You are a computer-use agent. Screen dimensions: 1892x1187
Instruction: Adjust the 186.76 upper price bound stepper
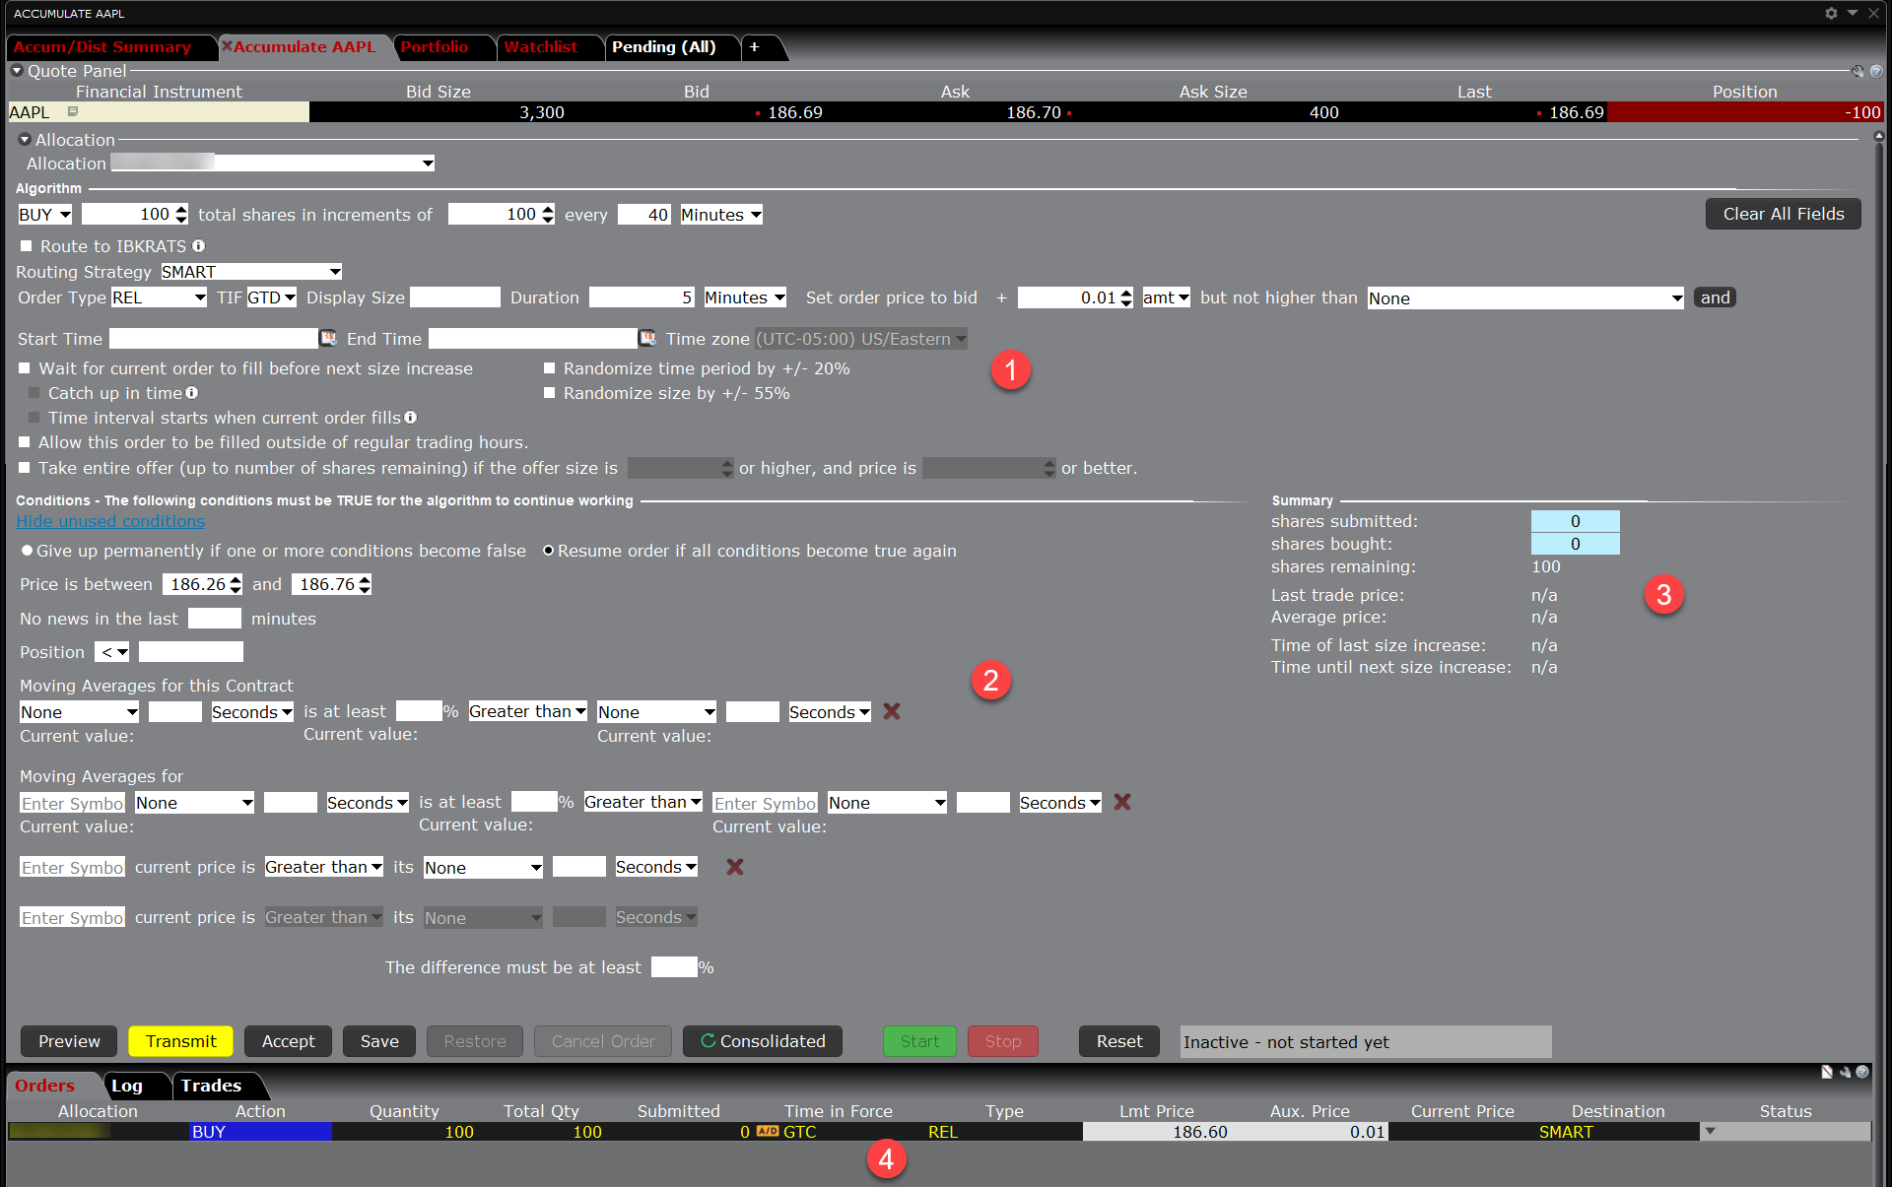coord(365,584)
